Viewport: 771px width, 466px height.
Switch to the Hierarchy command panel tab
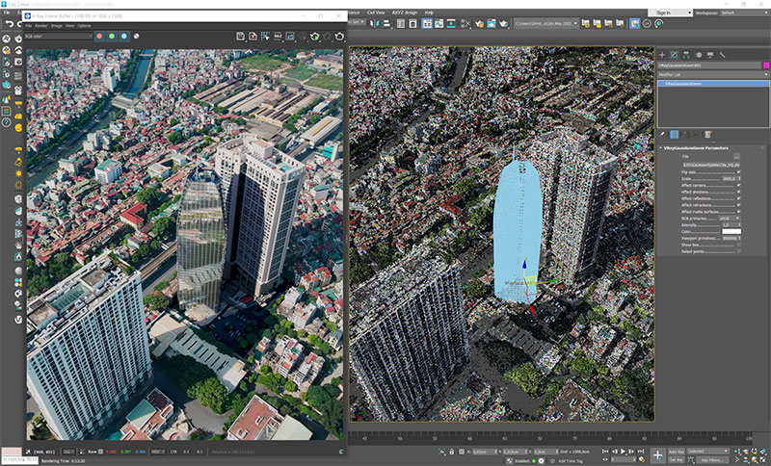[686, 54]
